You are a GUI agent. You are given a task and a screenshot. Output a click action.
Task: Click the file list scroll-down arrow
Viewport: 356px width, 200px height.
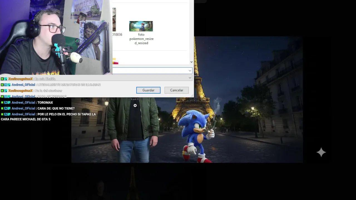[191, 62]
